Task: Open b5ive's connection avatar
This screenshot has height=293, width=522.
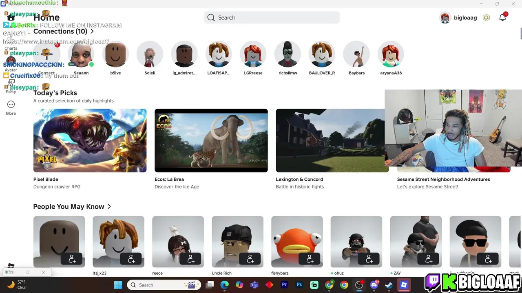Action: [x=115, y=54]
